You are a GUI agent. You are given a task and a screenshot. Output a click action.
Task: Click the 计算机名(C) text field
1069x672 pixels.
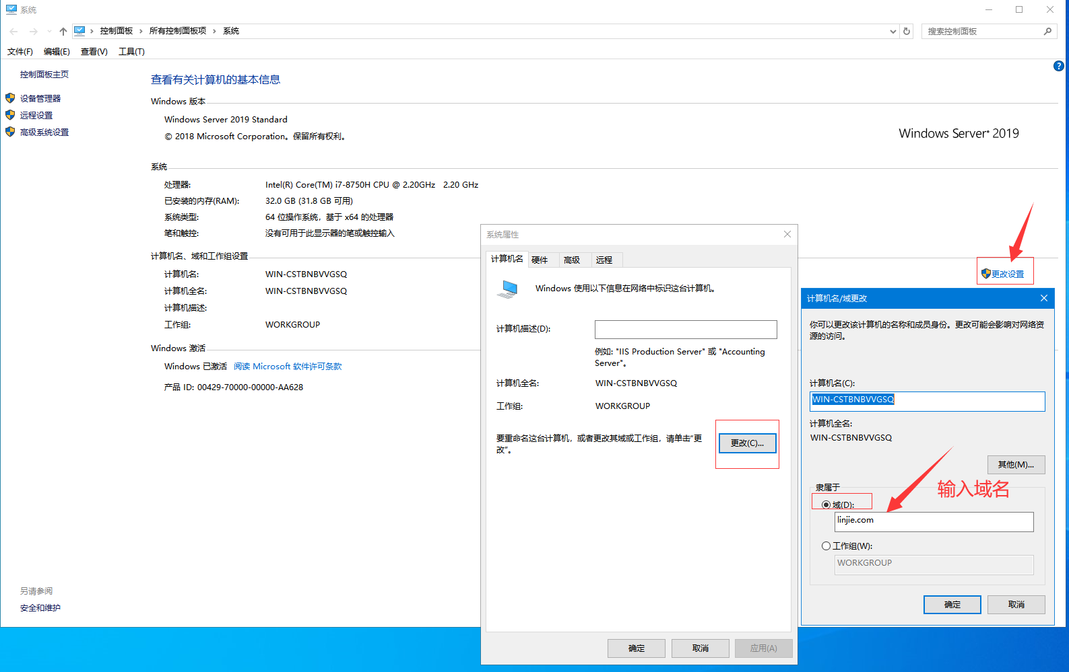[x=927, y=401]
